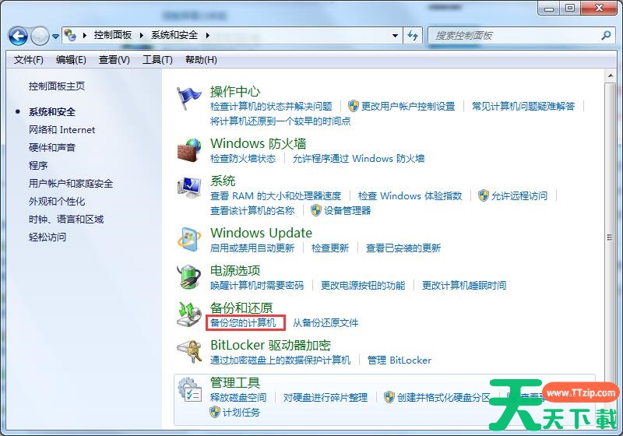This screenshot has height=436, width=623.
Task: Expand arrow before 控制面板 in address bar
Action: (x=85, y=35)
